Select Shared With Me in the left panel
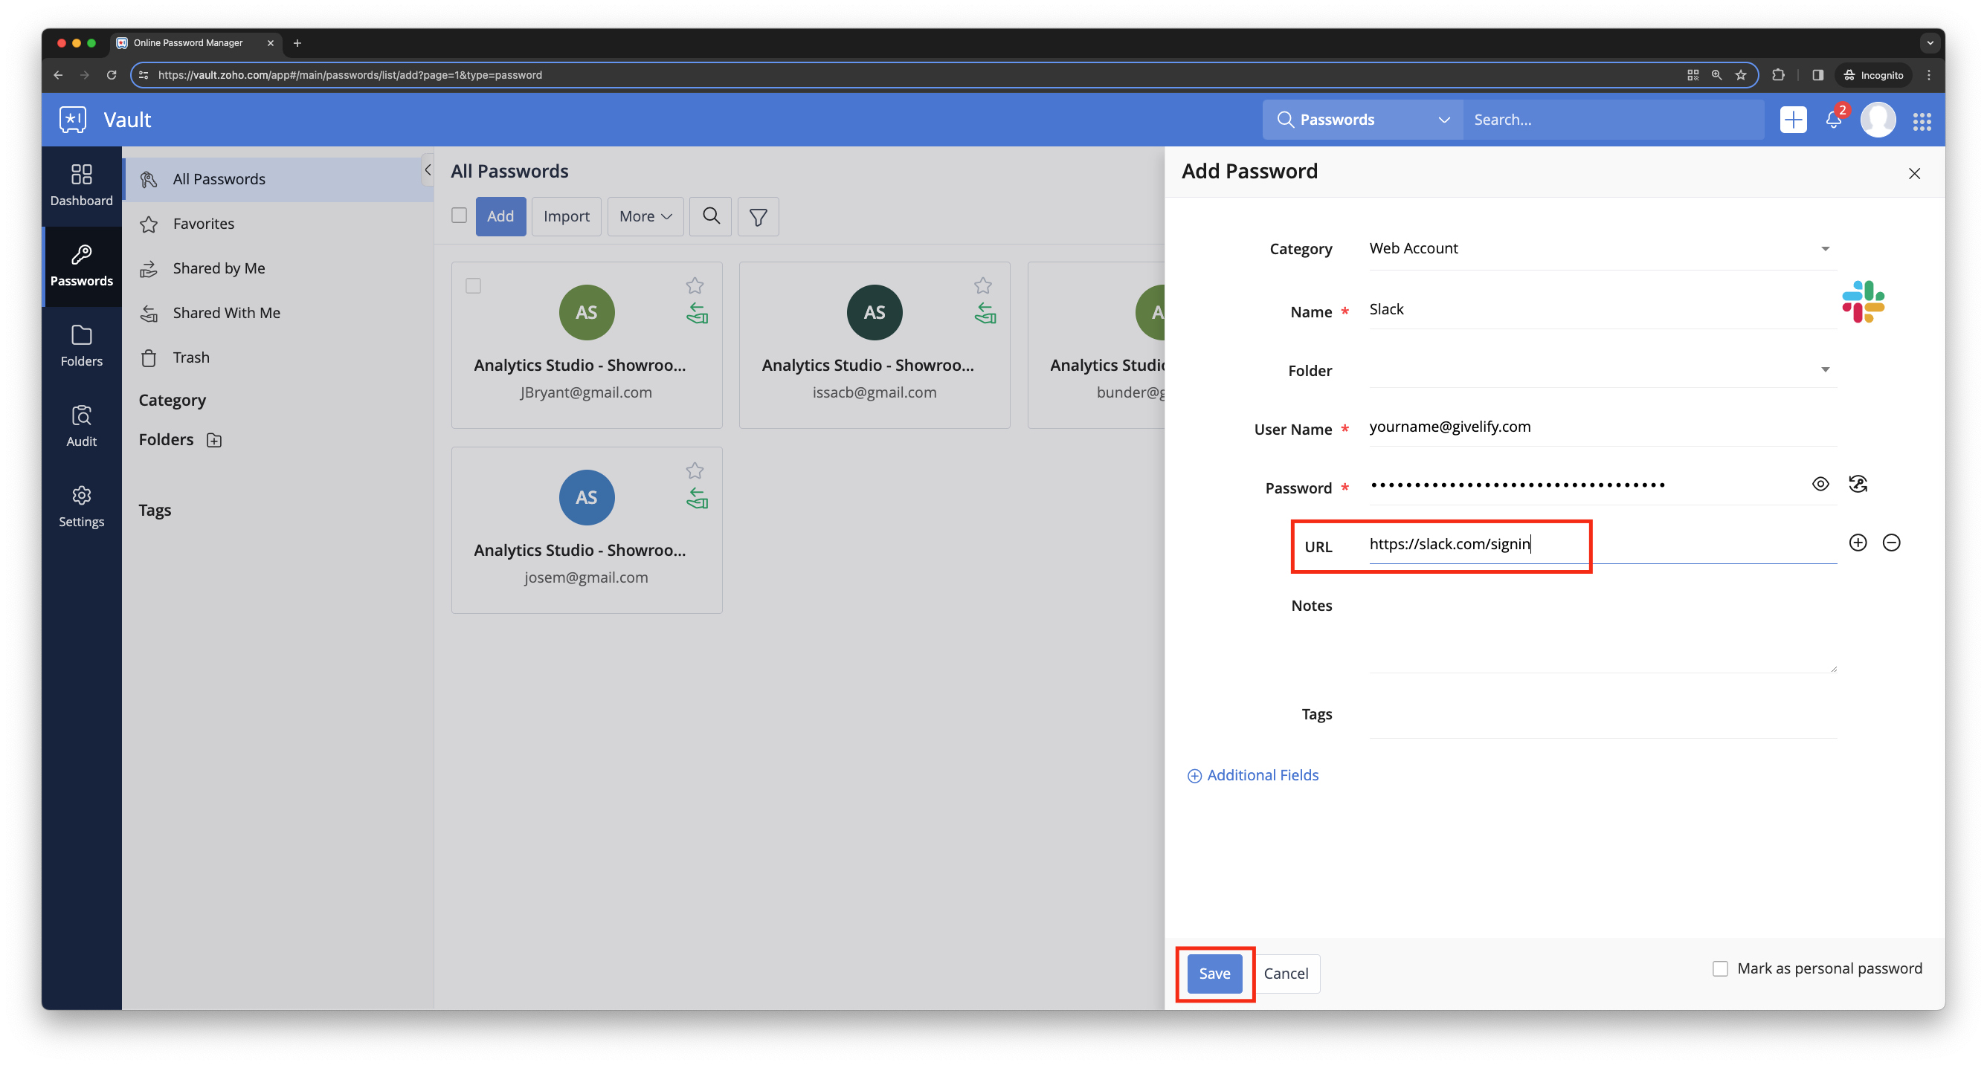 pyautogui.click(x=277, y=313)
